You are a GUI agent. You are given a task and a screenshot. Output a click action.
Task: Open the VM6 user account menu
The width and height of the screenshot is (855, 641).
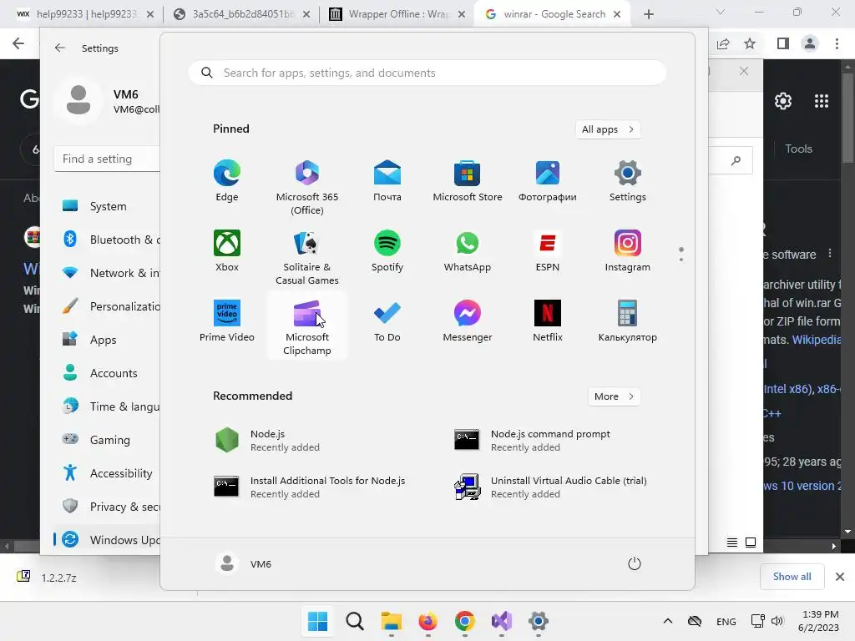point(244,563)
